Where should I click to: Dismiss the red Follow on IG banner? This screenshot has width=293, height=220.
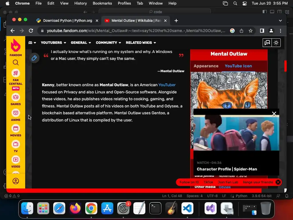pos(278,182)
